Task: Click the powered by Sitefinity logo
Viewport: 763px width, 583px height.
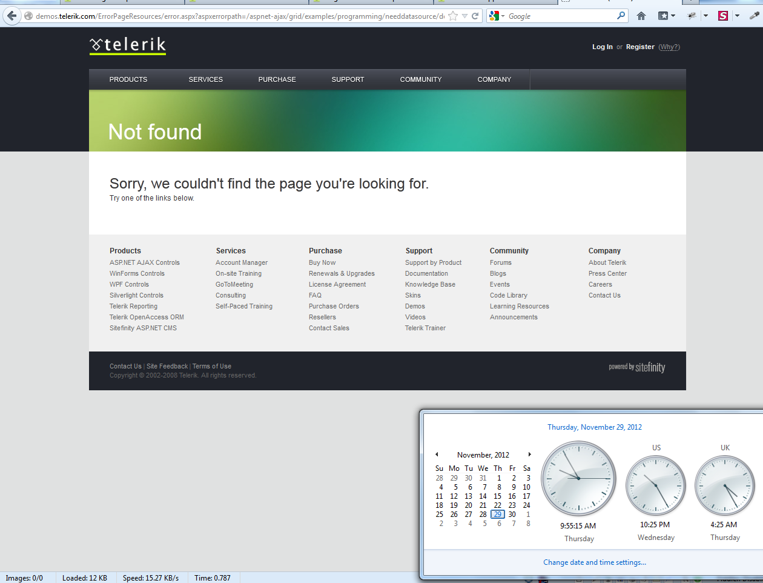Action: 637,367
